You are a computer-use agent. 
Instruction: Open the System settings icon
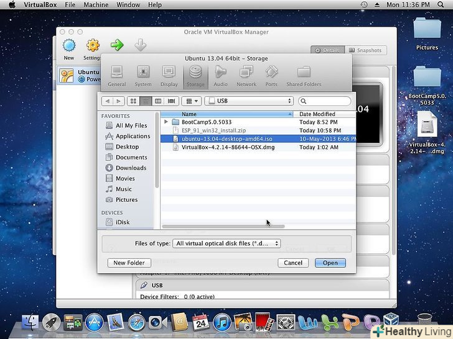(143, 75)
